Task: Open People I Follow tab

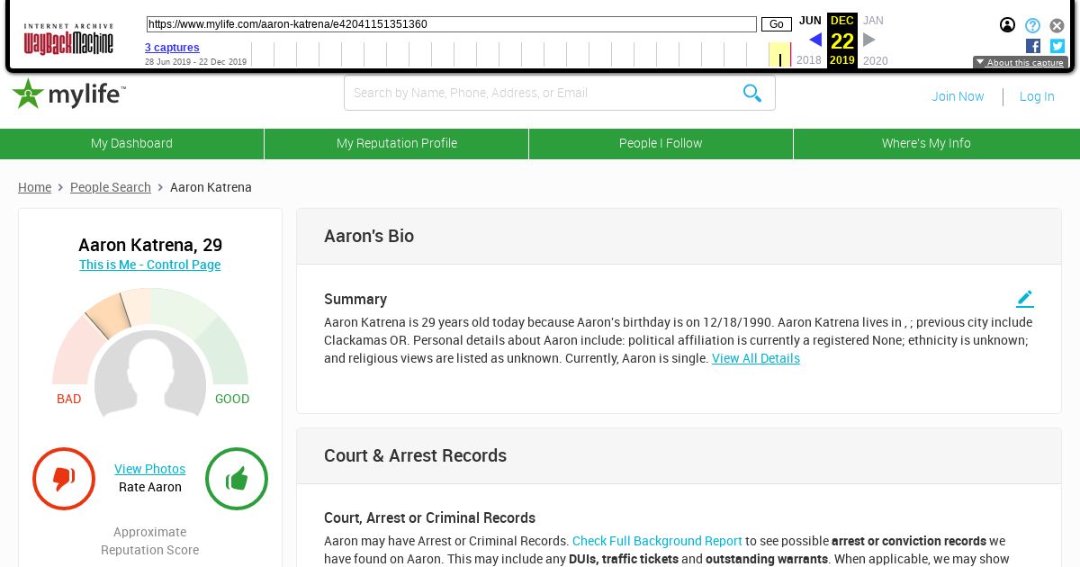Action: point(661,143)
